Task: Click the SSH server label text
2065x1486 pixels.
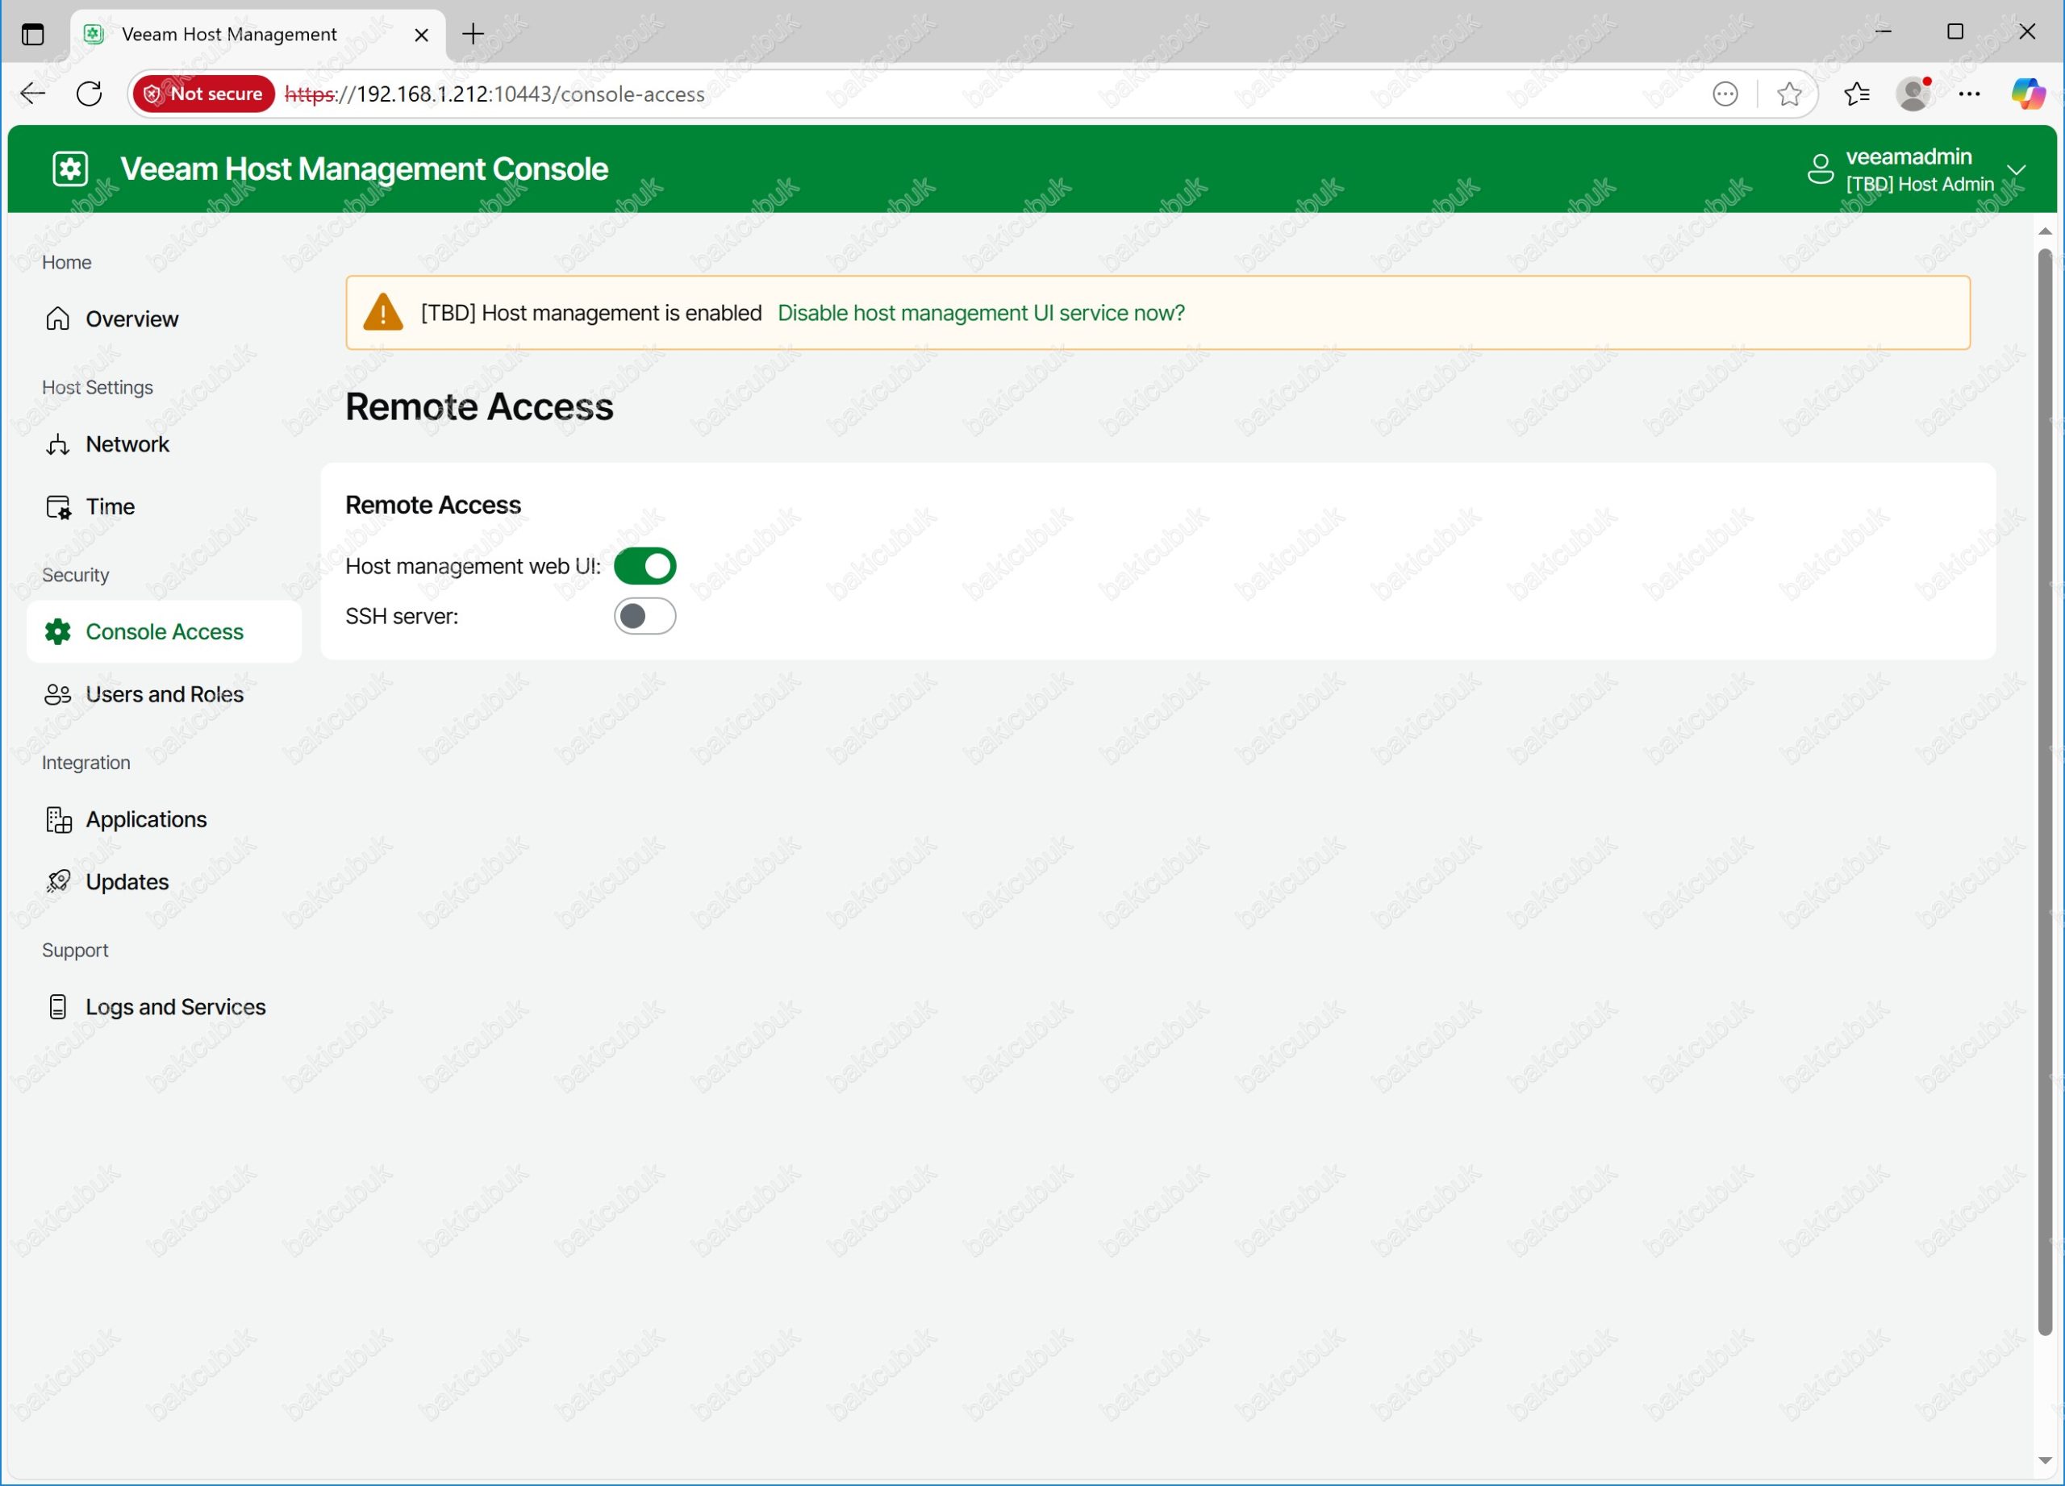Action: point(402,616)
